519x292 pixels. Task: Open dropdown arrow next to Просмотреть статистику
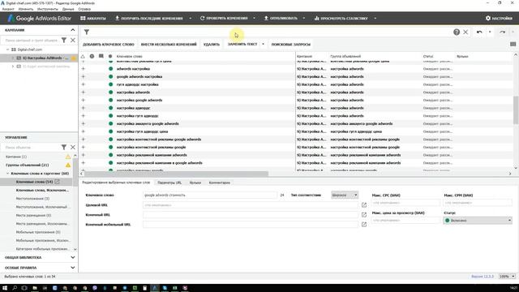(375, 18)
